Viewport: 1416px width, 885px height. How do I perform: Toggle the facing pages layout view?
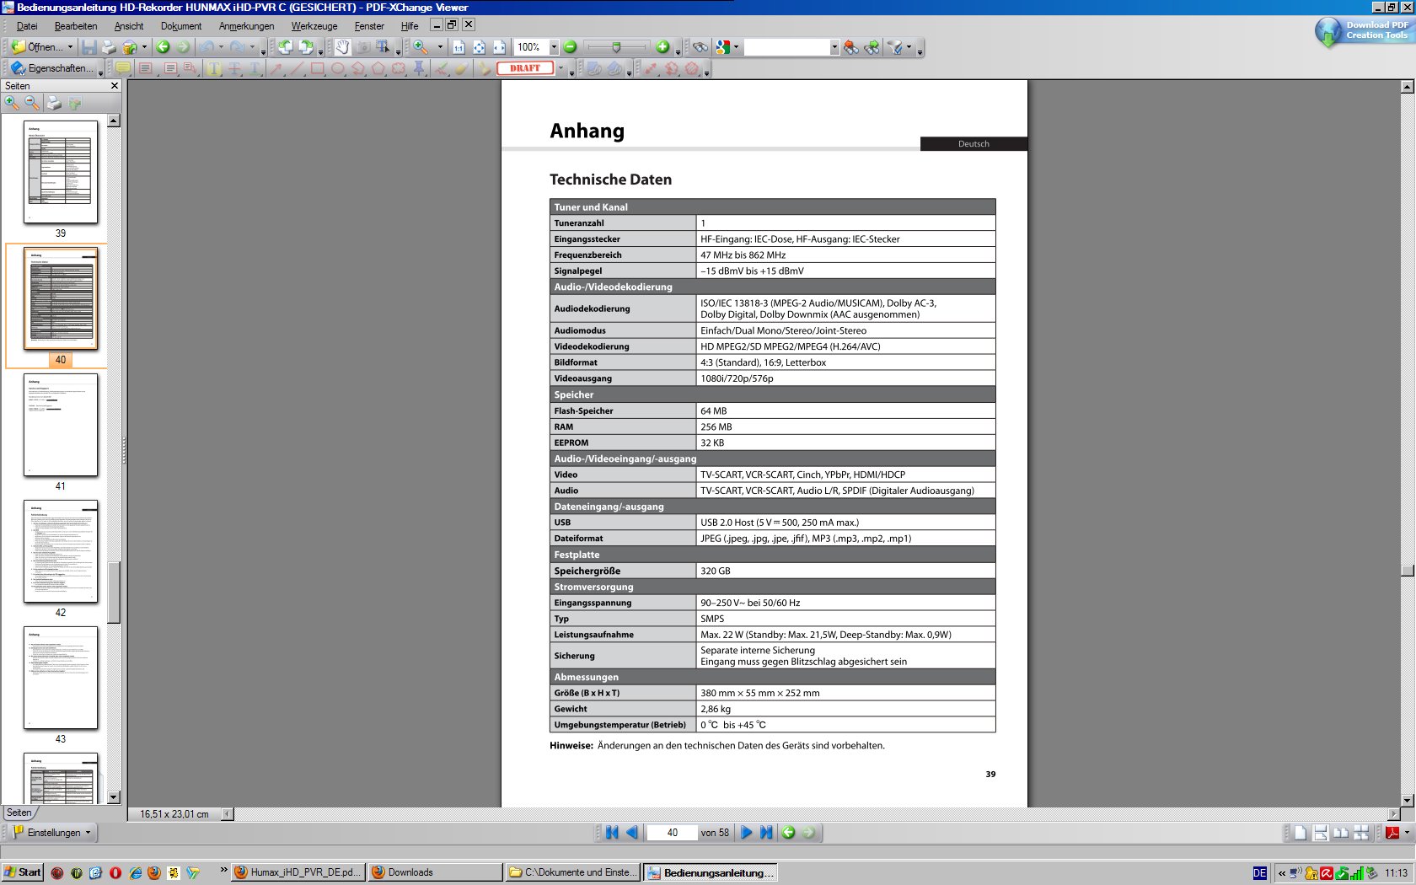click(1341, 833)
